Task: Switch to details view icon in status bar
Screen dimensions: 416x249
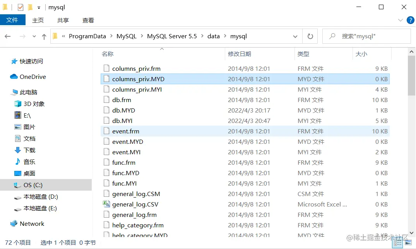Action: click(x=398, y=242)
